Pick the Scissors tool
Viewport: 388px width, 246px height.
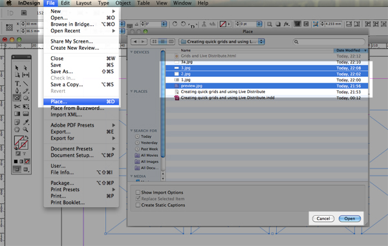(17, 107)
